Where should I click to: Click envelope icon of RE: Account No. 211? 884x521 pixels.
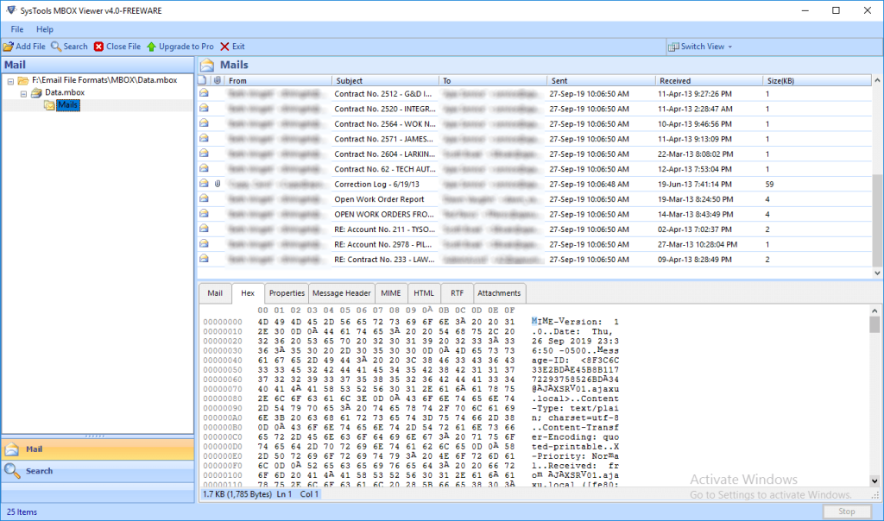click(204, 229)
